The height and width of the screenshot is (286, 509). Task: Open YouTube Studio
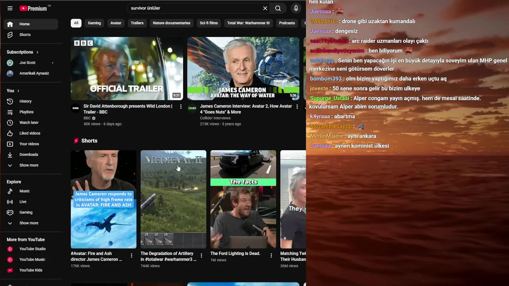31,249
